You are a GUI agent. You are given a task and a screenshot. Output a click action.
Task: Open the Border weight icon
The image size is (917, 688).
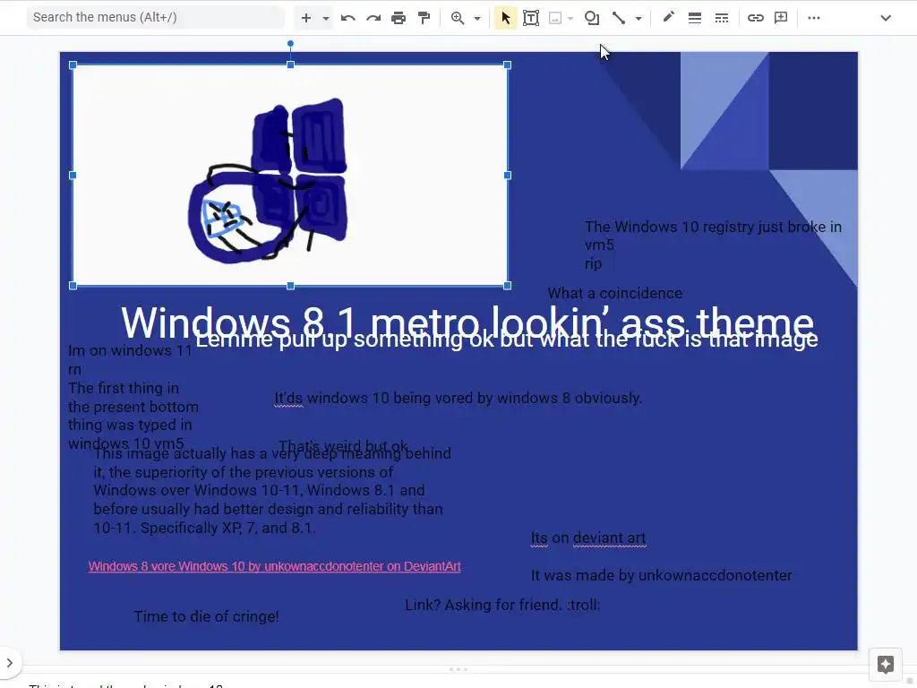point(695,18)
